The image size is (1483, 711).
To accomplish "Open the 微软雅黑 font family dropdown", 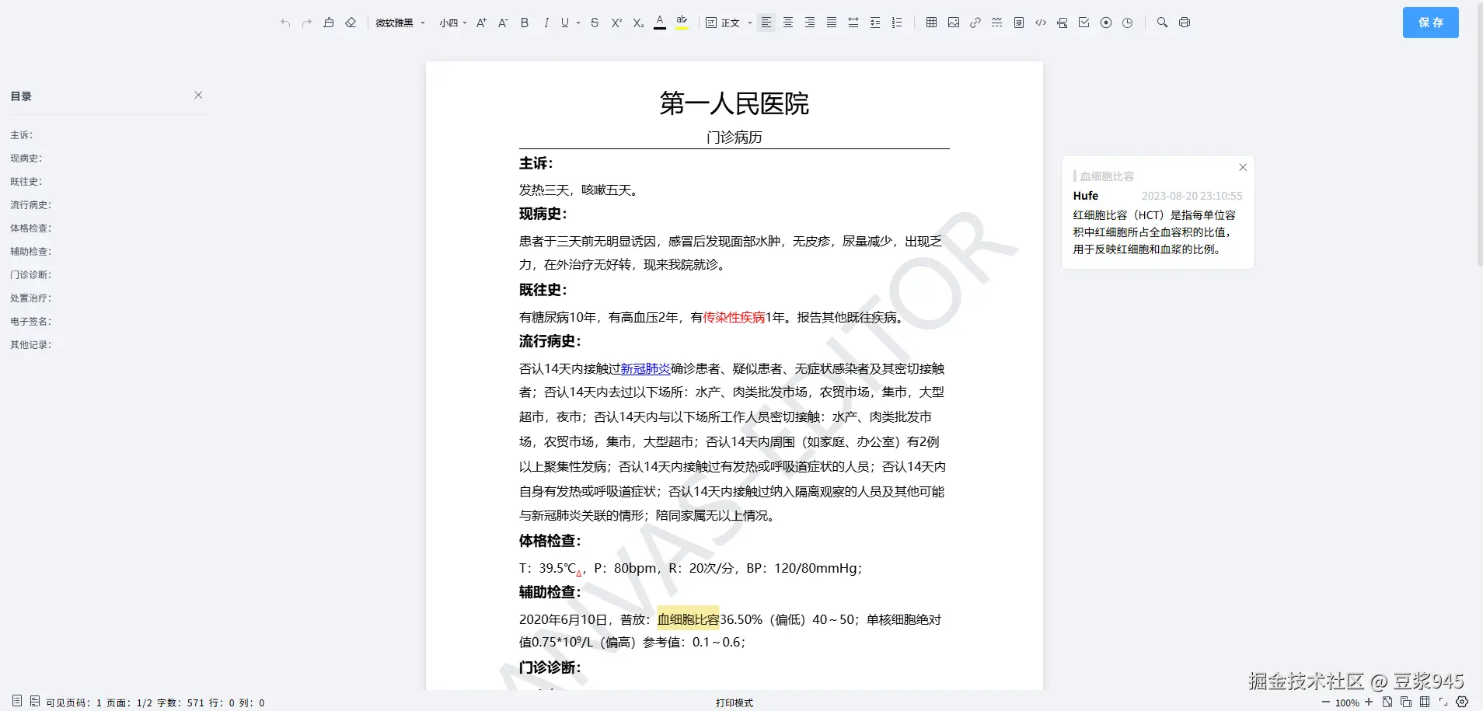I will tap(400, 23).
